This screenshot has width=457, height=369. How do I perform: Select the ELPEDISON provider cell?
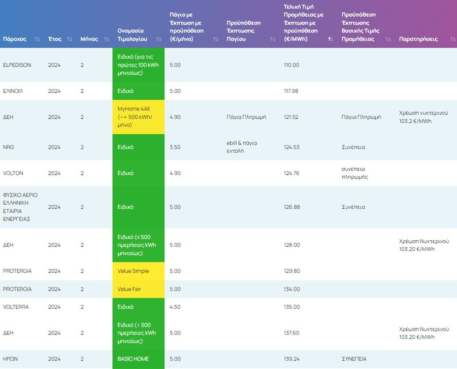pyautogui.click(x=17, y=65)
